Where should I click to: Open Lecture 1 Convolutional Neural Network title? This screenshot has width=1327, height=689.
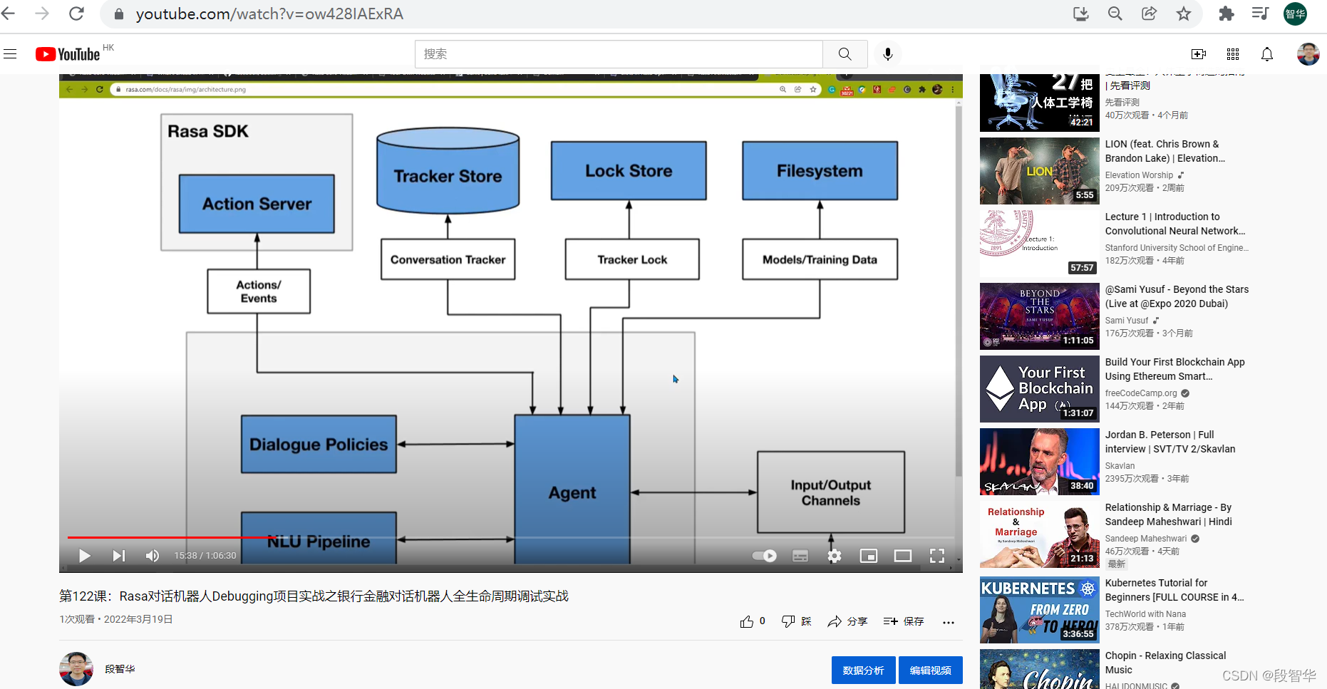pos(1175,224)
